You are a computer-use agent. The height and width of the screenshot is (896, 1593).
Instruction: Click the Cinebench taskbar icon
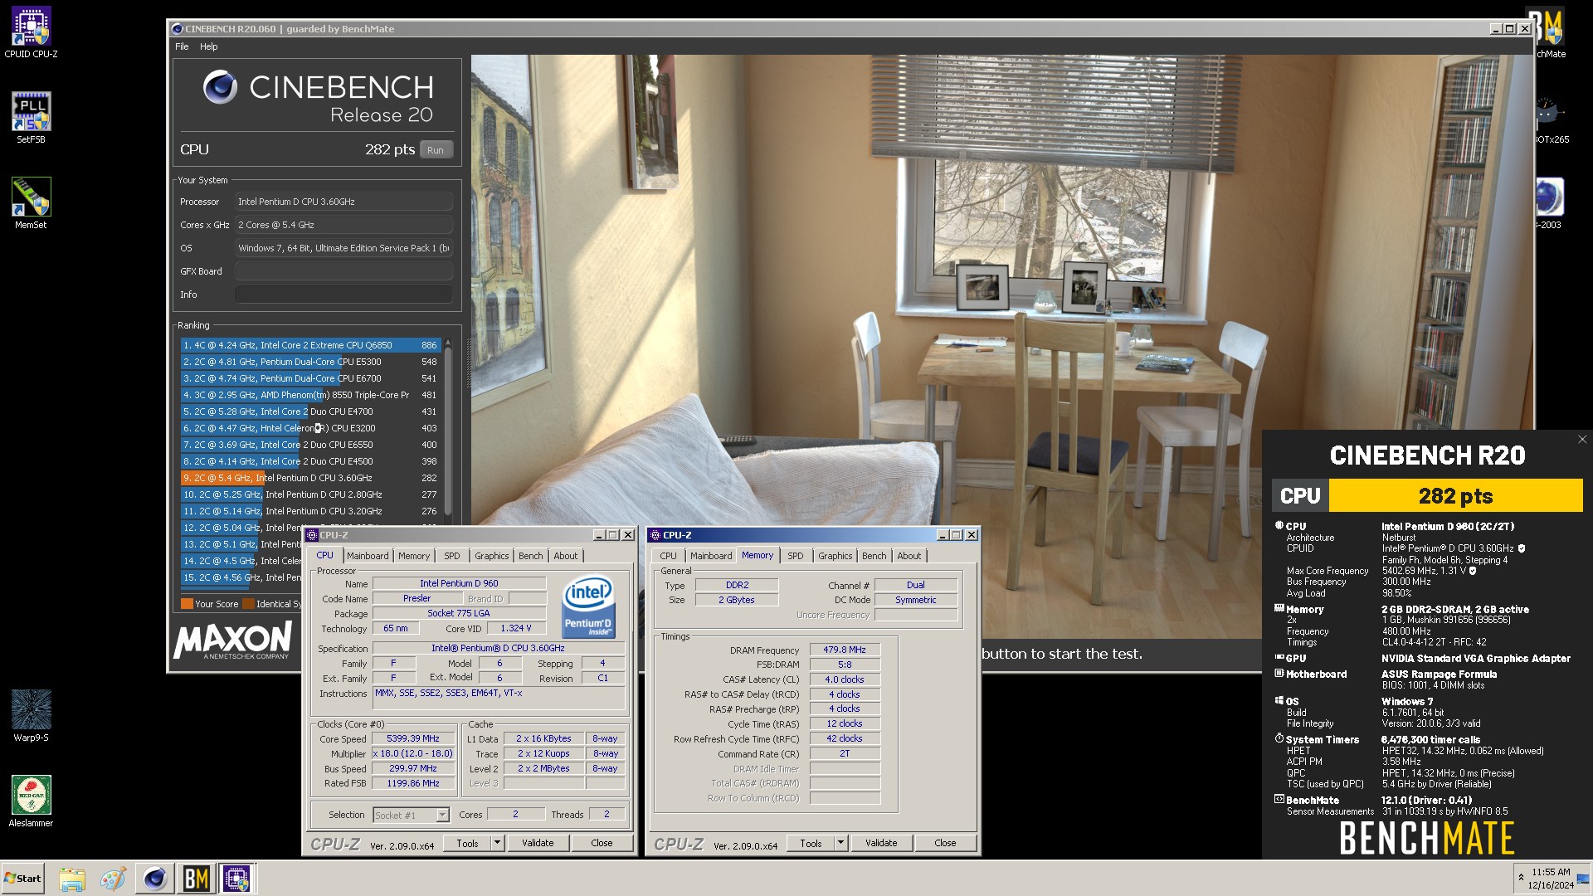point(155,879)
